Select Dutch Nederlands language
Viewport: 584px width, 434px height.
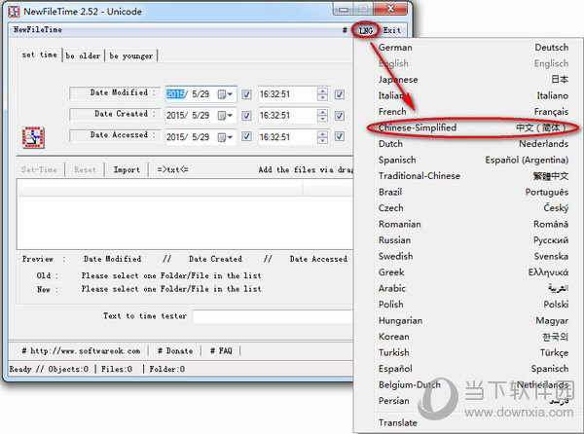tap(473, 144)
